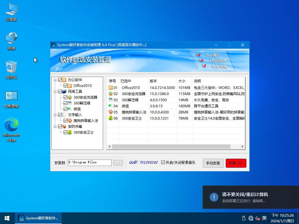299x224 pixels.
Task: Click the 360安全浏览器 icon in list row 02
Action: [x=111, y=94]
